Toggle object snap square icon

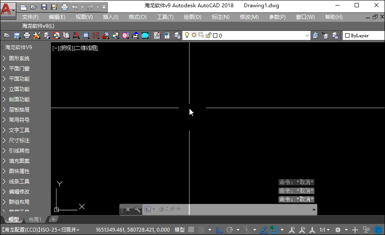274,230
